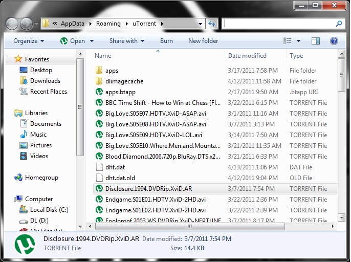351x262 pixels.
Task: Click the file list vertical scrollbar thumb
Action: [341, 75]
